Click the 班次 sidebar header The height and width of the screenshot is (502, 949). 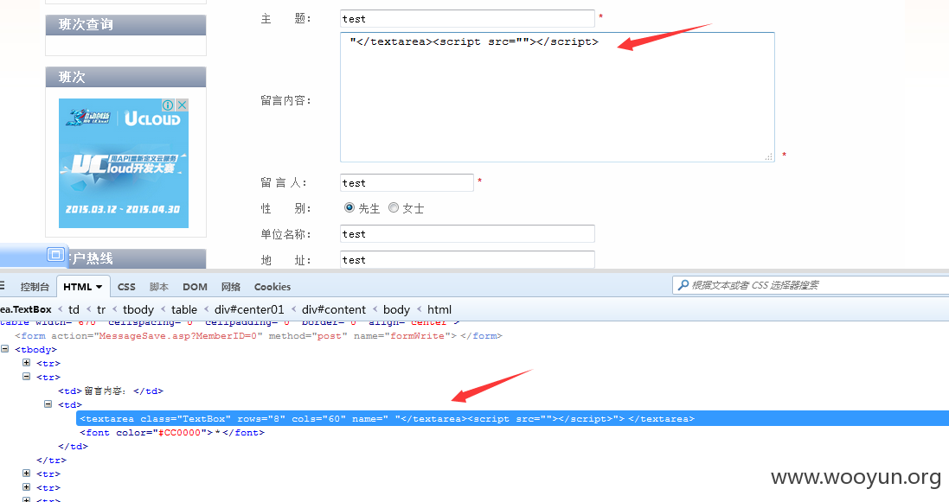(126, 77)
